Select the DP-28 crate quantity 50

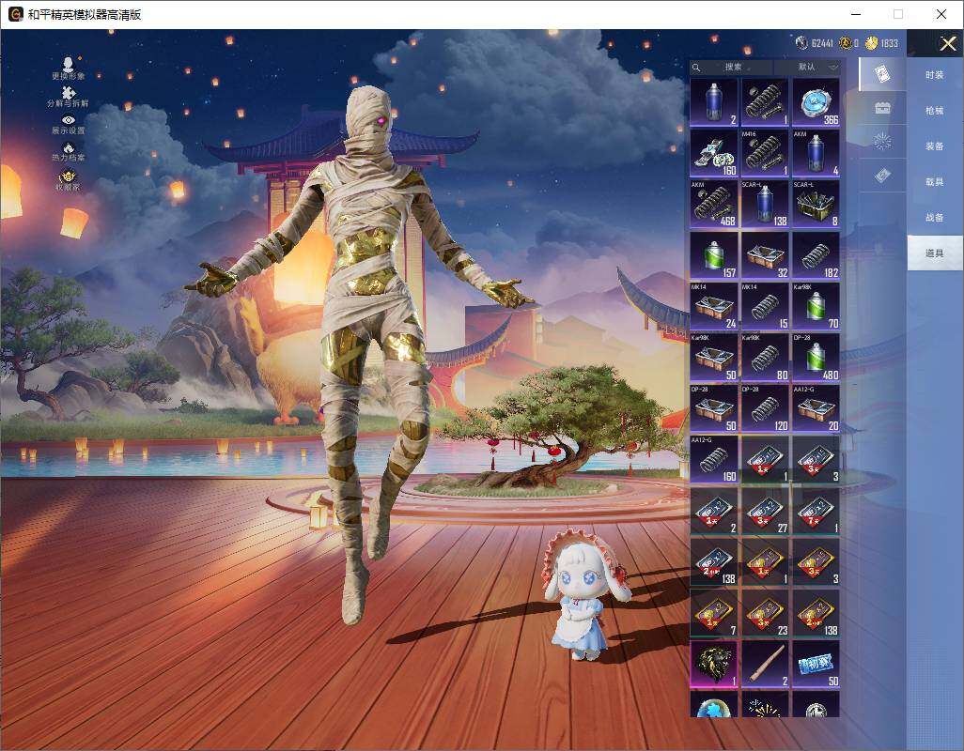(714, 408)
